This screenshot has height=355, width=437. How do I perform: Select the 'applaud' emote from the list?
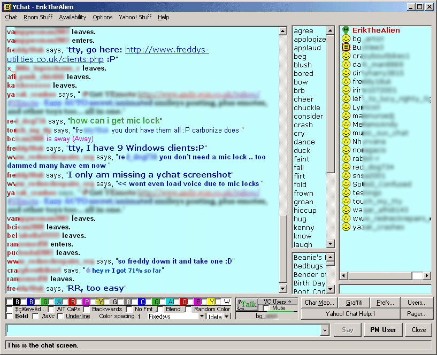pos(307,48)
